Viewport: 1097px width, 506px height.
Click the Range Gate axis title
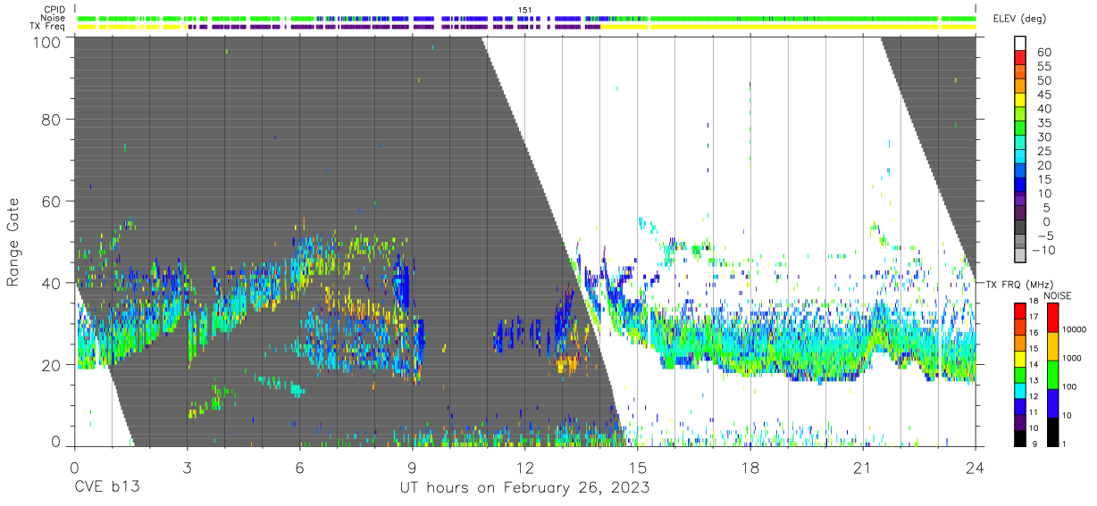point(13,241)
